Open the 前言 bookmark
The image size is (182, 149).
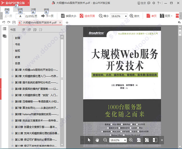(x=18, y=57)
